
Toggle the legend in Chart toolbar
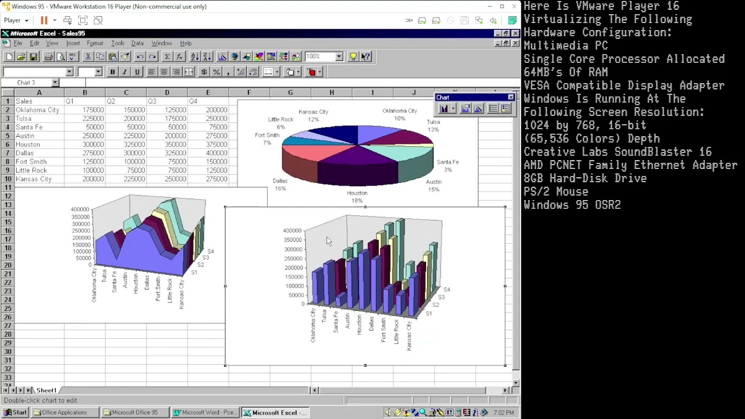coord(505,109)
